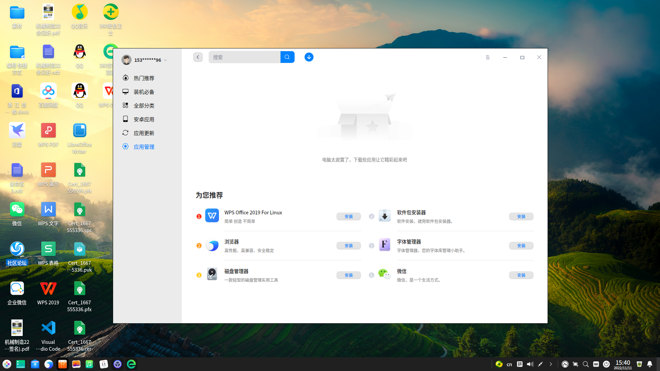Open the 'cn' input method selector
The height and width of the screenshot is (371, 660).
(x=509, y=364)
